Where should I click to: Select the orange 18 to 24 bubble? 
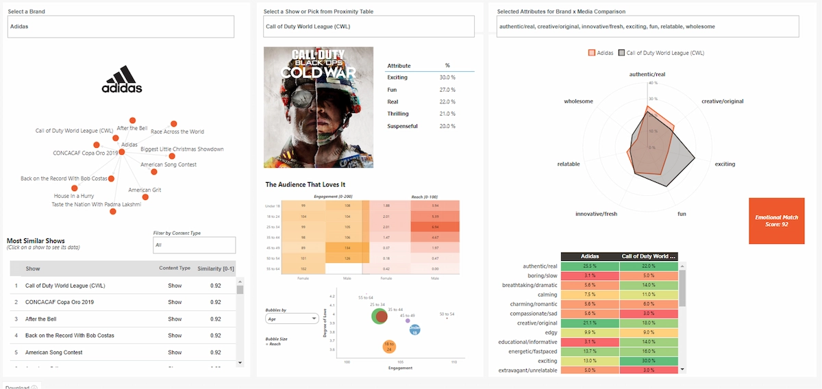click(389, 345)
